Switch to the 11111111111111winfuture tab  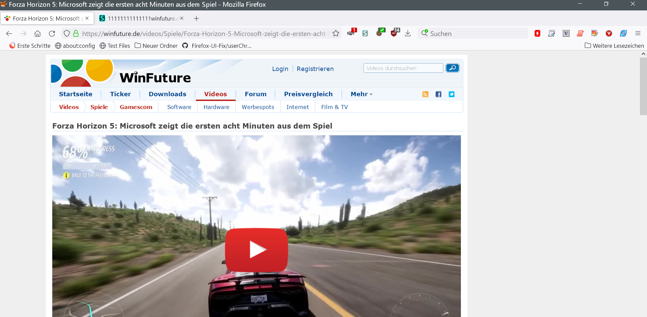[141, 19]
